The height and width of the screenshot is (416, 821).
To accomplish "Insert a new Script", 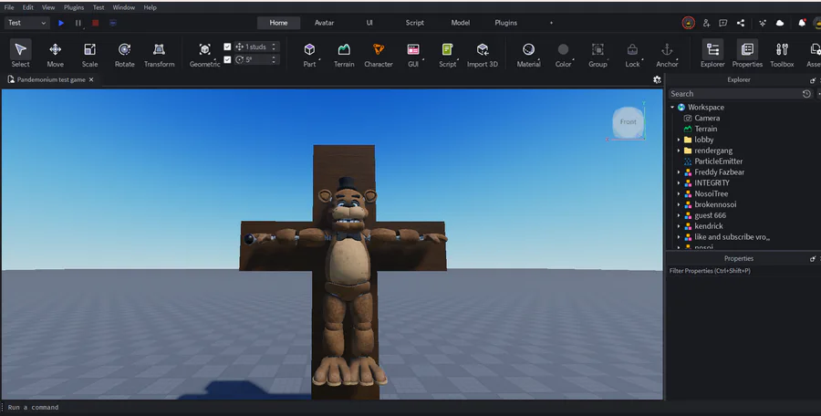I will point(448,54).
